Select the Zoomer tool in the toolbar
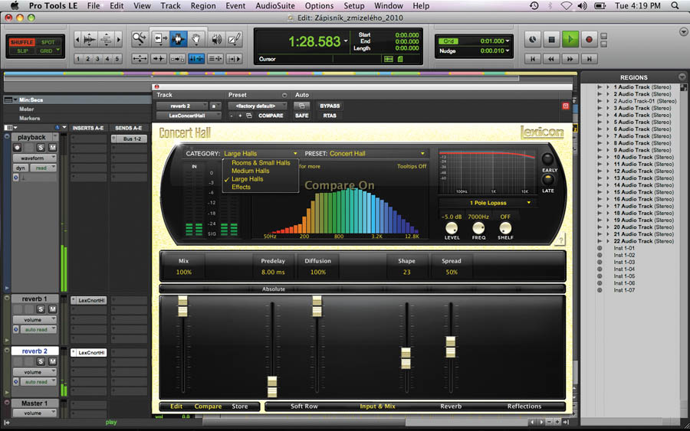This screenshot has height=431, width=690. (140, 38)
